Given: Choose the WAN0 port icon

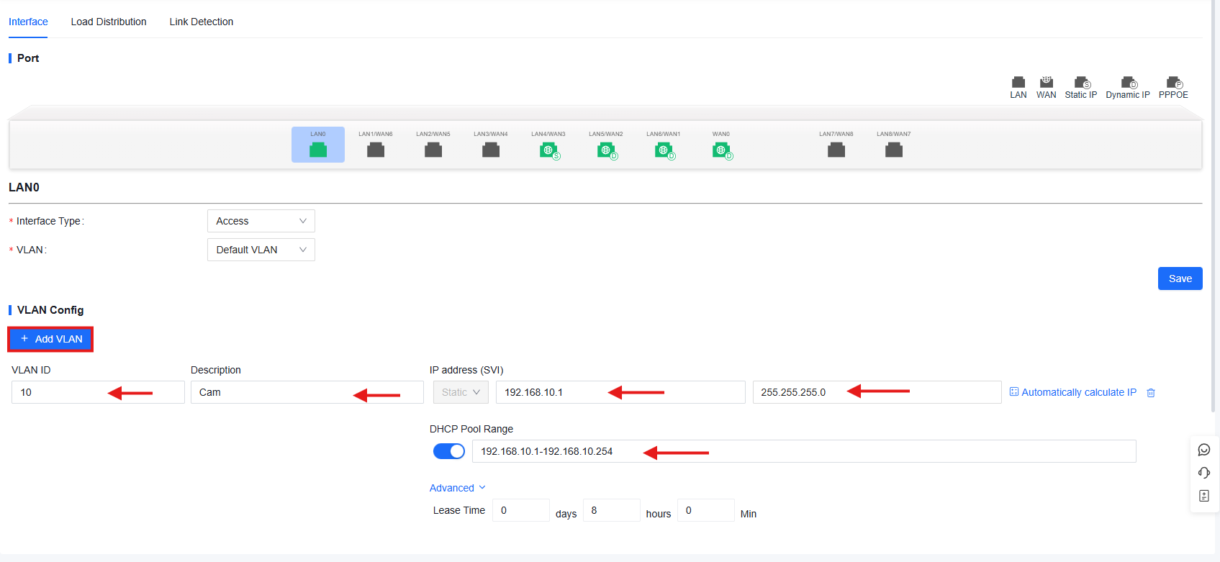Looking at the screenshot, I should [720, 150].
